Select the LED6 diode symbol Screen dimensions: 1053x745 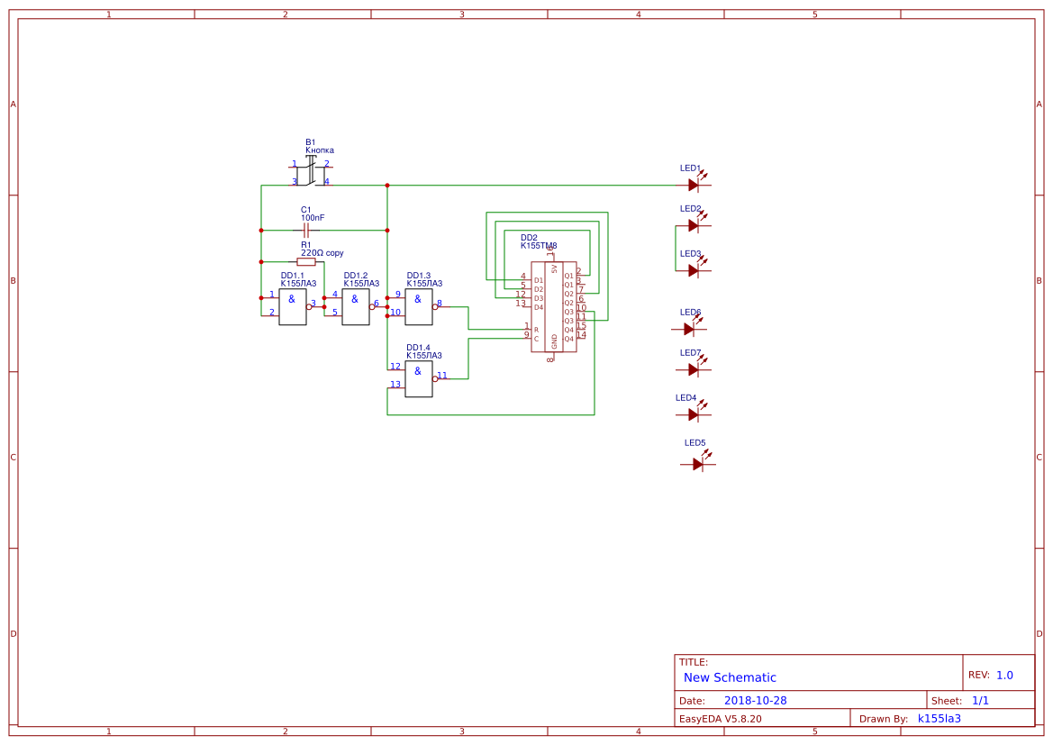(689, 329)
